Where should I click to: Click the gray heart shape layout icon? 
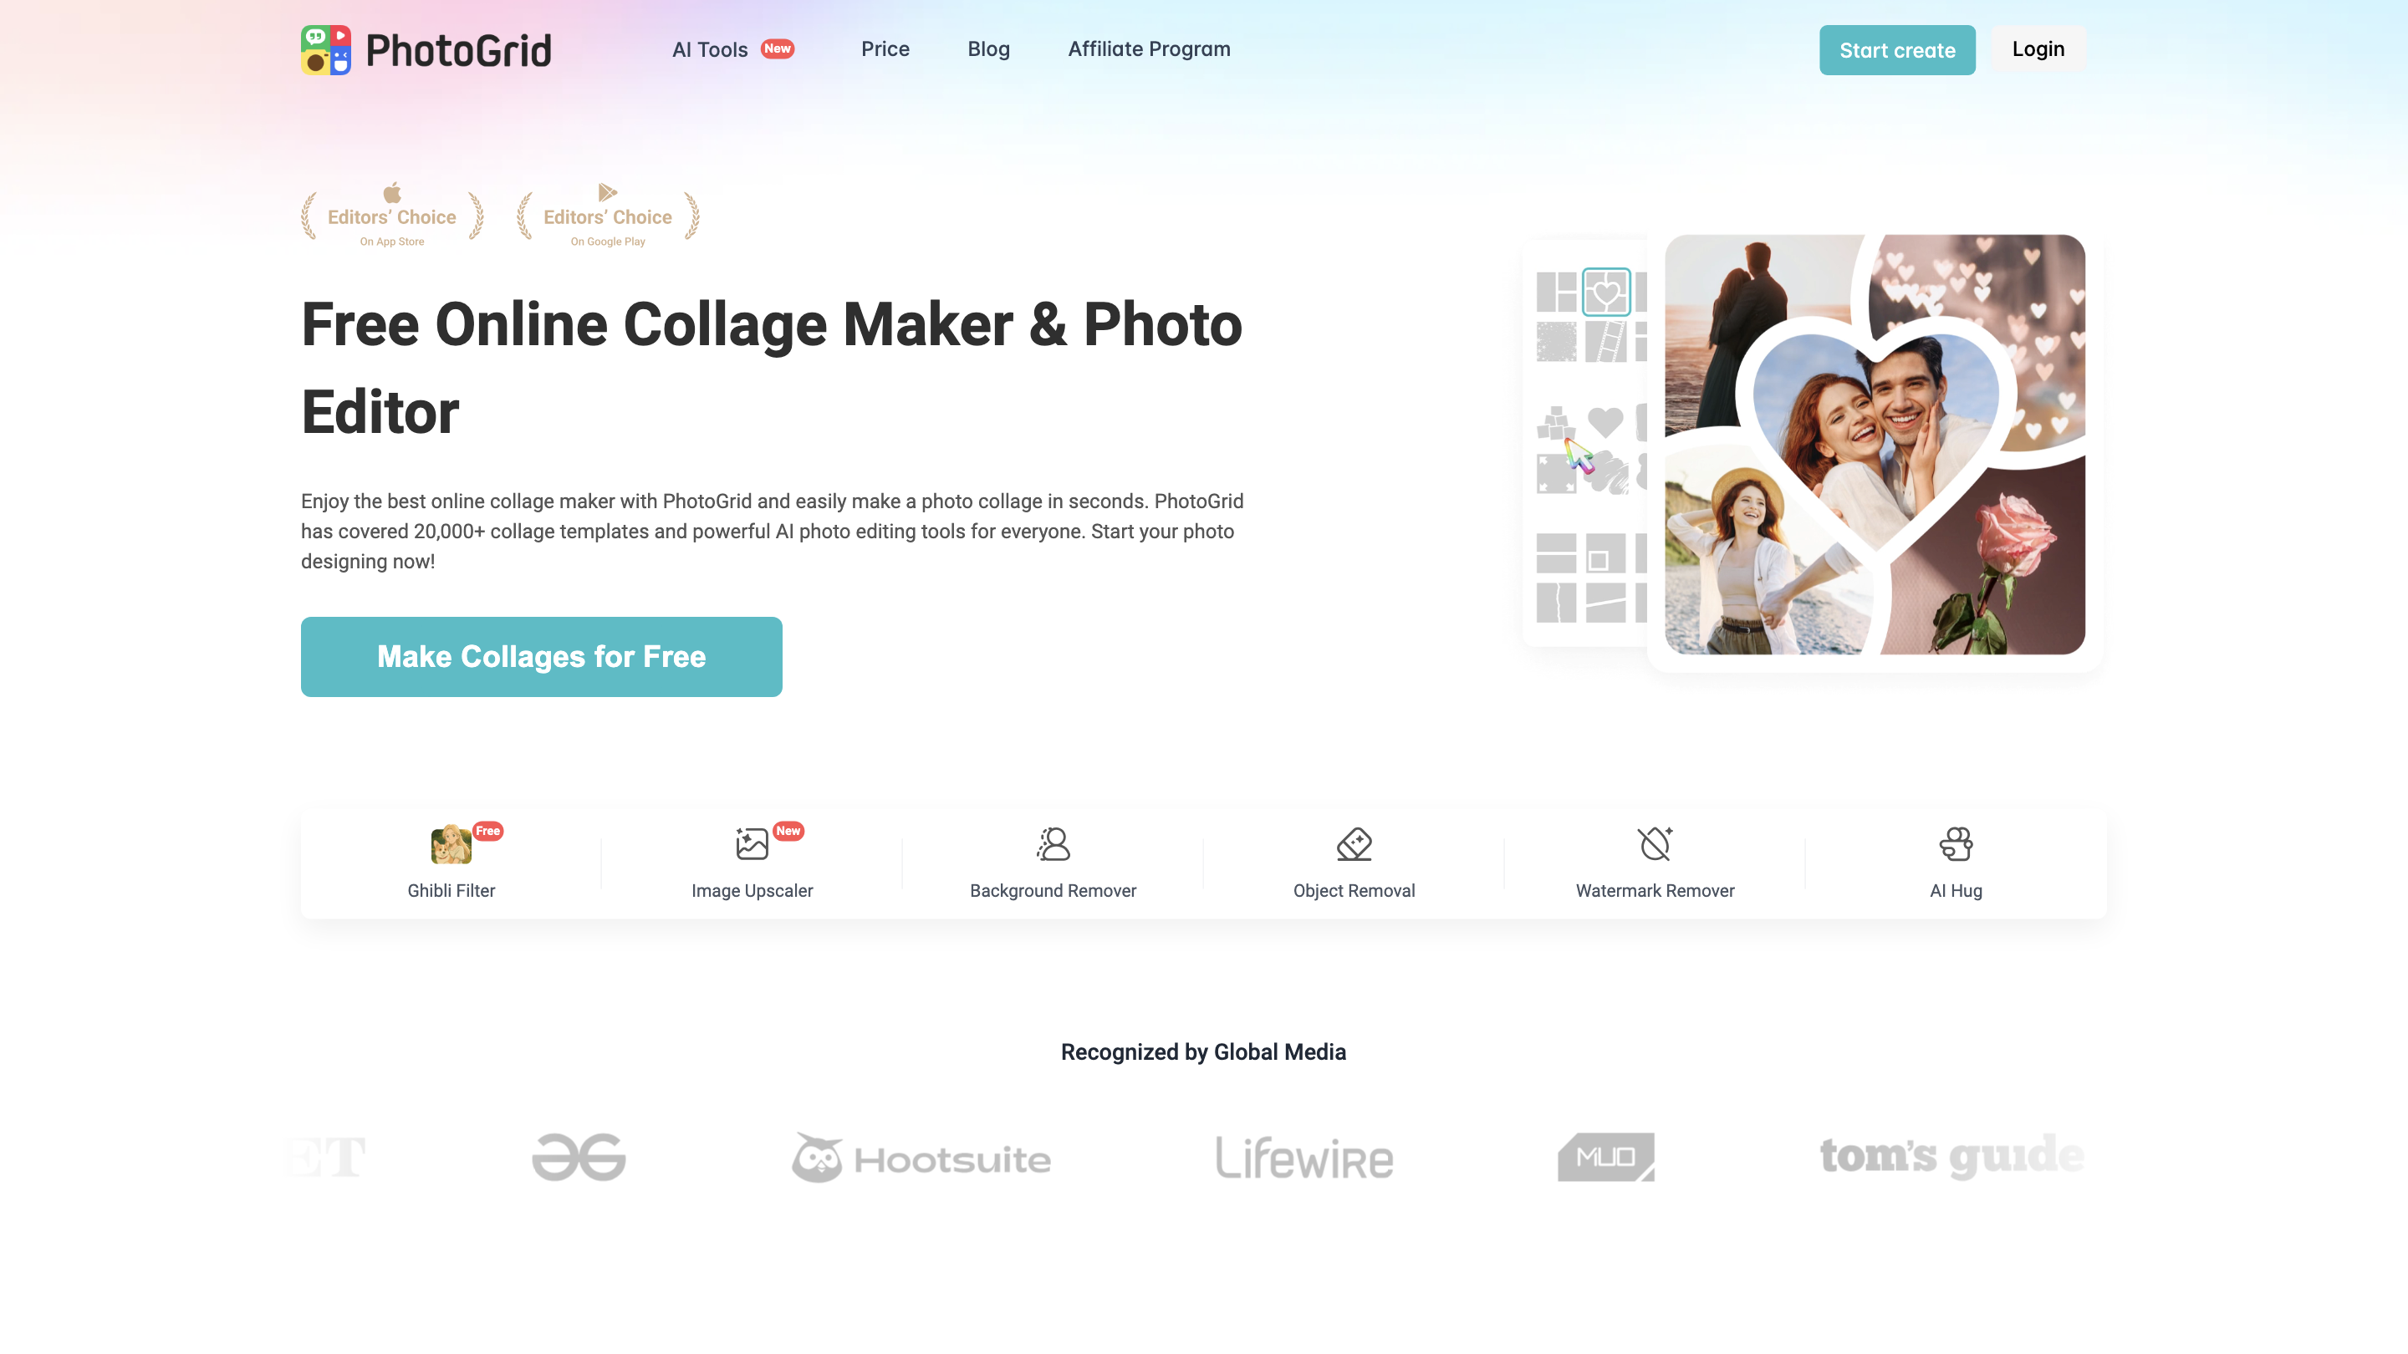click(1606, 422)
